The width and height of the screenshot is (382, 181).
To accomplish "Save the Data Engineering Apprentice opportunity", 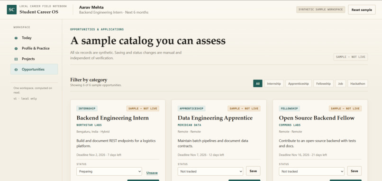I will [253, 171].
